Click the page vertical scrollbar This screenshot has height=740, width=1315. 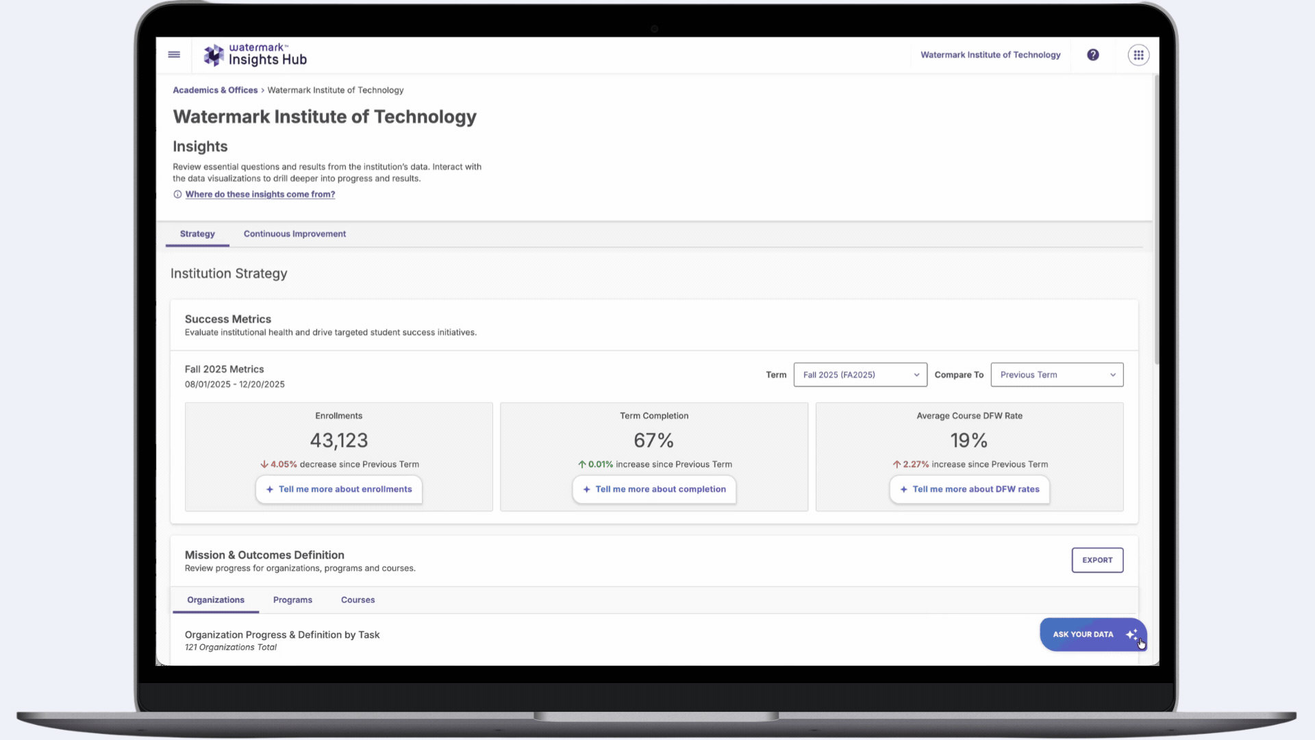1156,219
